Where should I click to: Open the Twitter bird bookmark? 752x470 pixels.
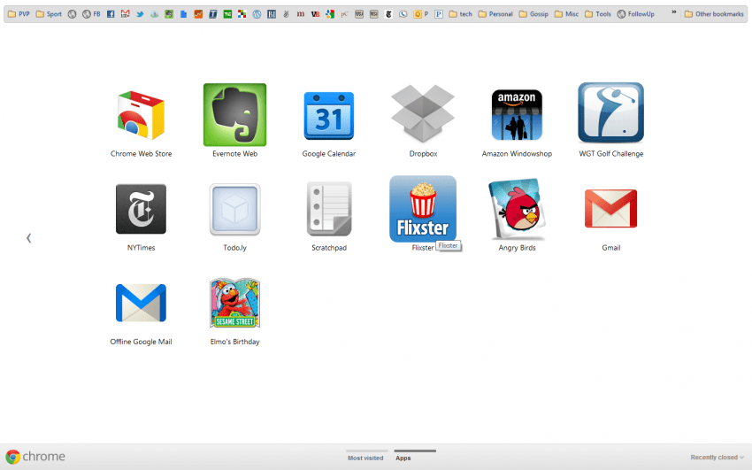[140, 14]
